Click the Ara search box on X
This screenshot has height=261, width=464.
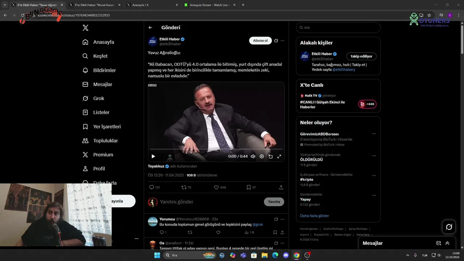click(x=338, y=28)
